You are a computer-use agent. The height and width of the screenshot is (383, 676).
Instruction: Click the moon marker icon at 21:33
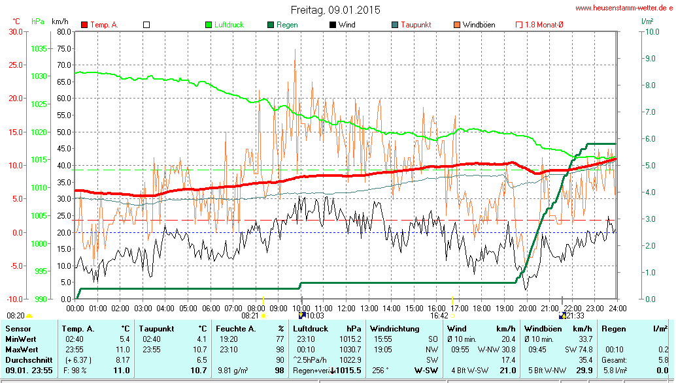click(562, 315)
